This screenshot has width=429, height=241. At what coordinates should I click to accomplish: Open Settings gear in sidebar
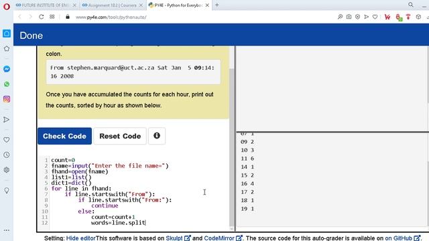[7, 170]
